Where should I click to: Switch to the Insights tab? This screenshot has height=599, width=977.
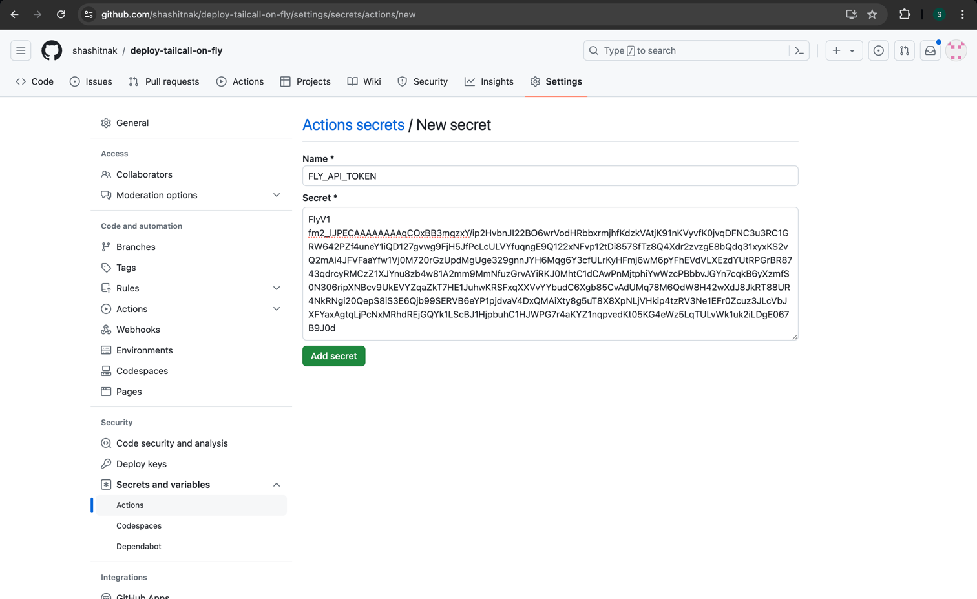(x=489, y=81)
